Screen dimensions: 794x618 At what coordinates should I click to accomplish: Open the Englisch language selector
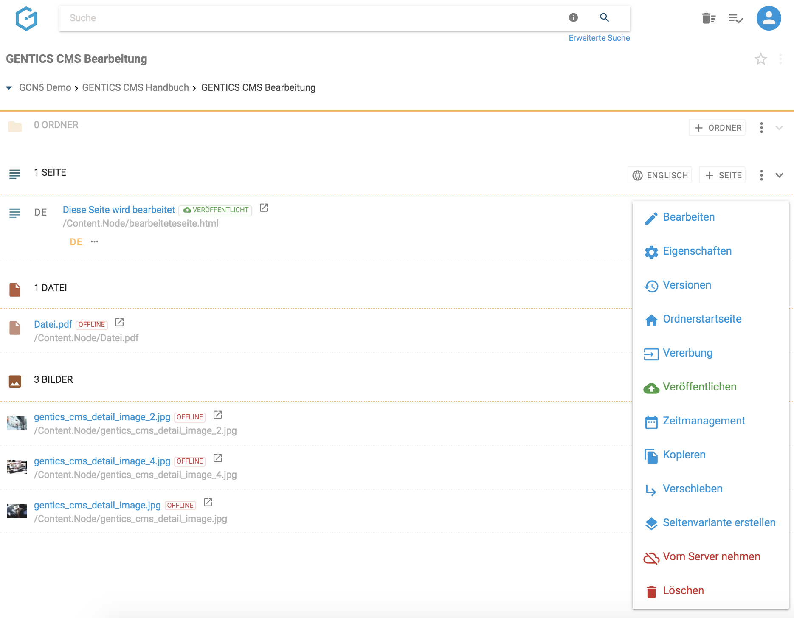tap(660, 175)
